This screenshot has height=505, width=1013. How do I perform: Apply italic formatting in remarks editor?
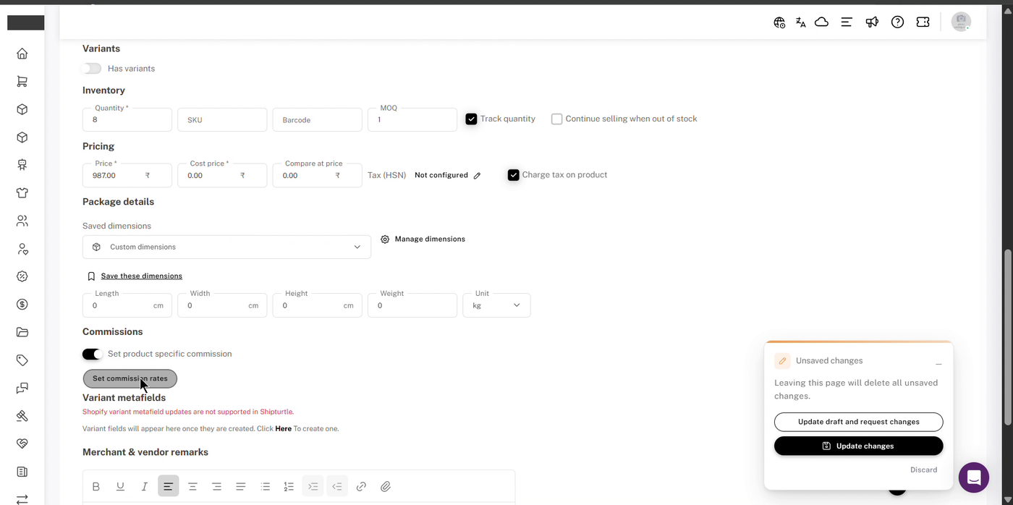(145, 487)
